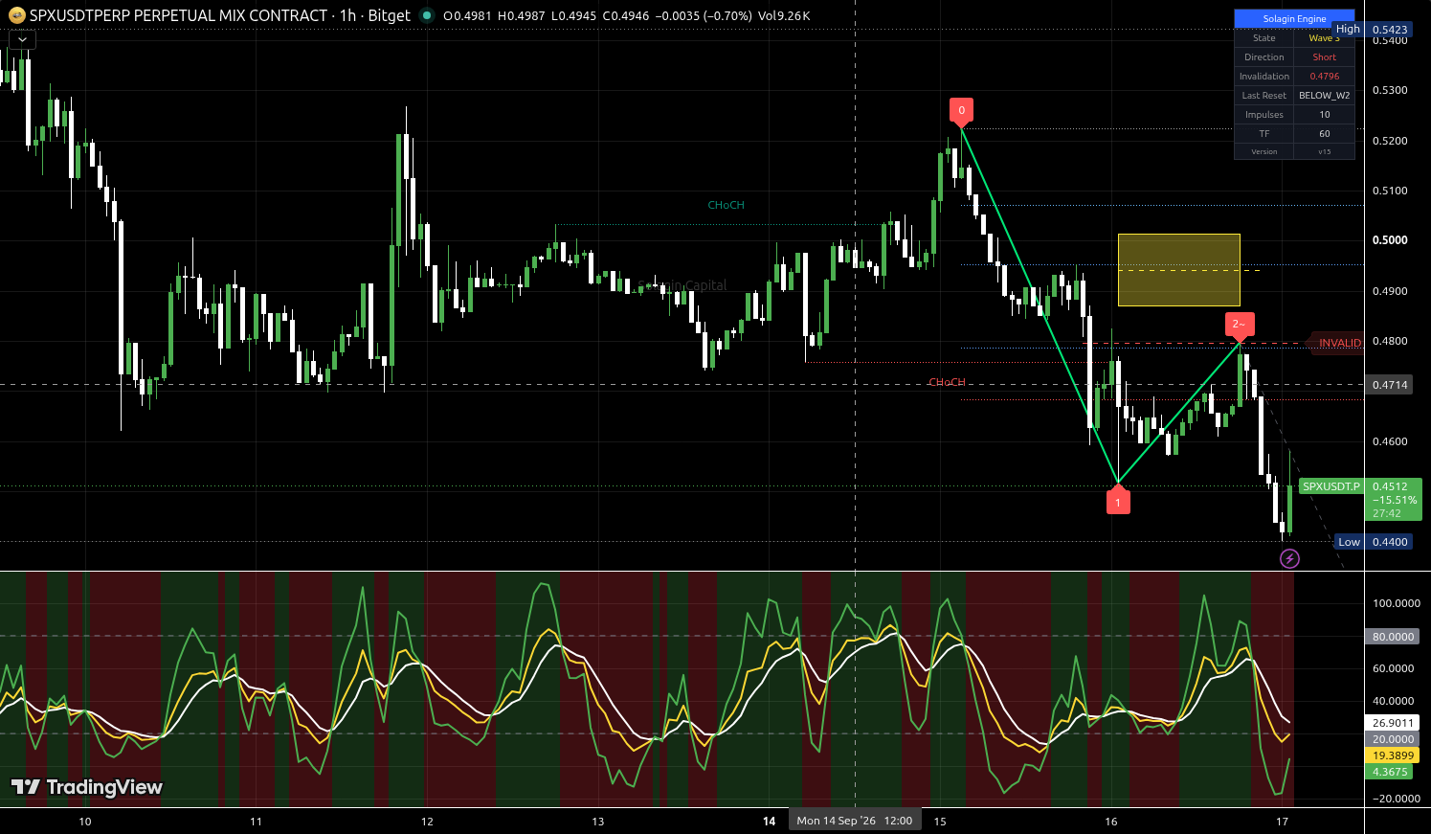Click the Short direction value

[1324, 57]
